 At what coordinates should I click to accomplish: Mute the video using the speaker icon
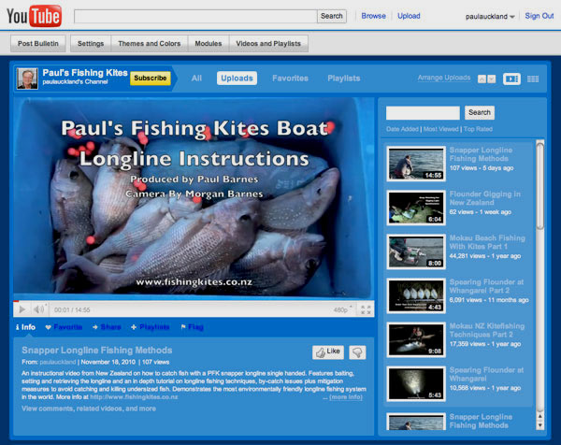[38, 309]
